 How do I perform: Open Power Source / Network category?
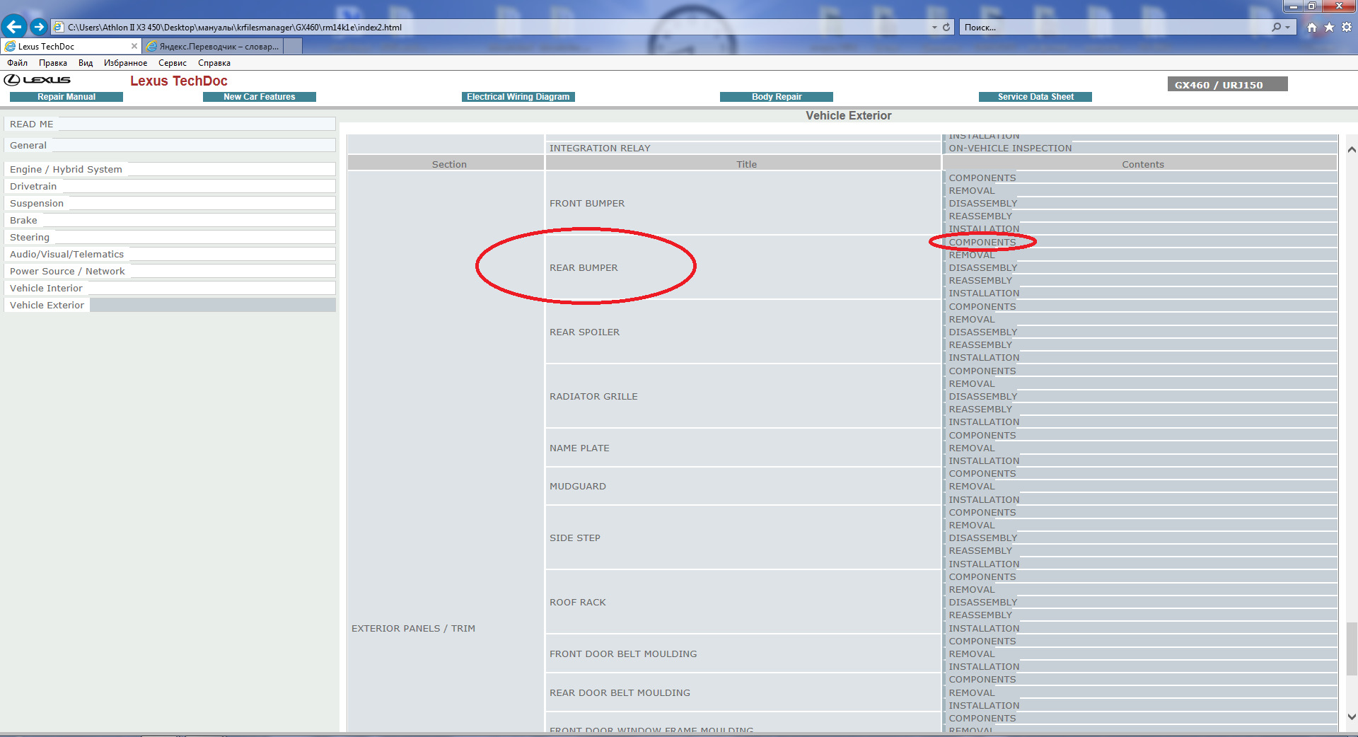pos(170,271)
